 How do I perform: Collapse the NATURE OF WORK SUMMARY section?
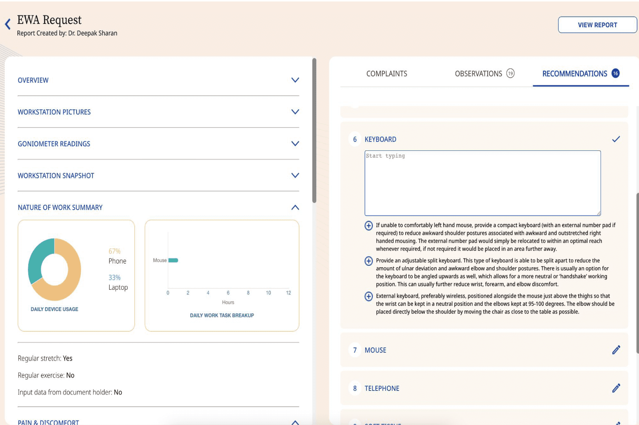(x=295, y=207)
